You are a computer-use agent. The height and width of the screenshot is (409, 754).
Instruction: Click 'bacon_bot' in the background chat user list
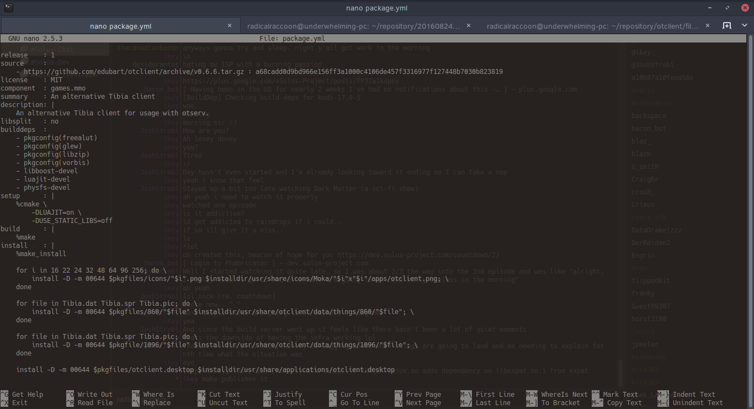[x=649, y=129]
